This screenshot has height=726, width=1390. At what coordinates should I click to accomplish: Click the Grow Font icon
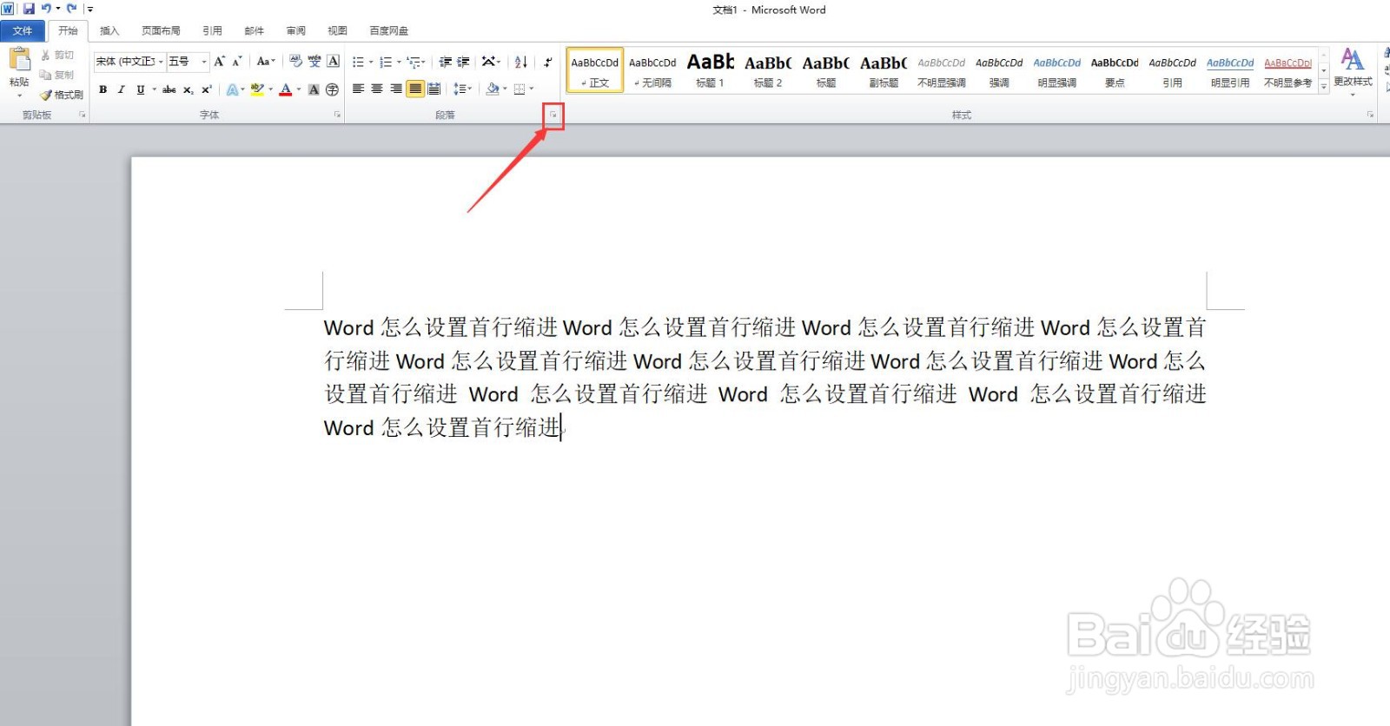click(219, 62)
